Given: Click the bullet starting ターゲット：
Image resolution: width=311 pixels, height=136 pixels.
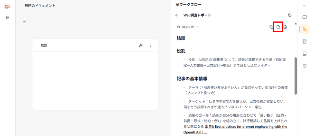Looking at the screenshot, I should point(235,104).
